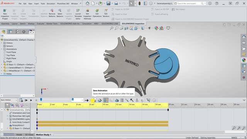Image resolution: width=247 pixels, height=139 pixels.
Task: Open the Motion Study Properties gear
Action: point(154,100)
